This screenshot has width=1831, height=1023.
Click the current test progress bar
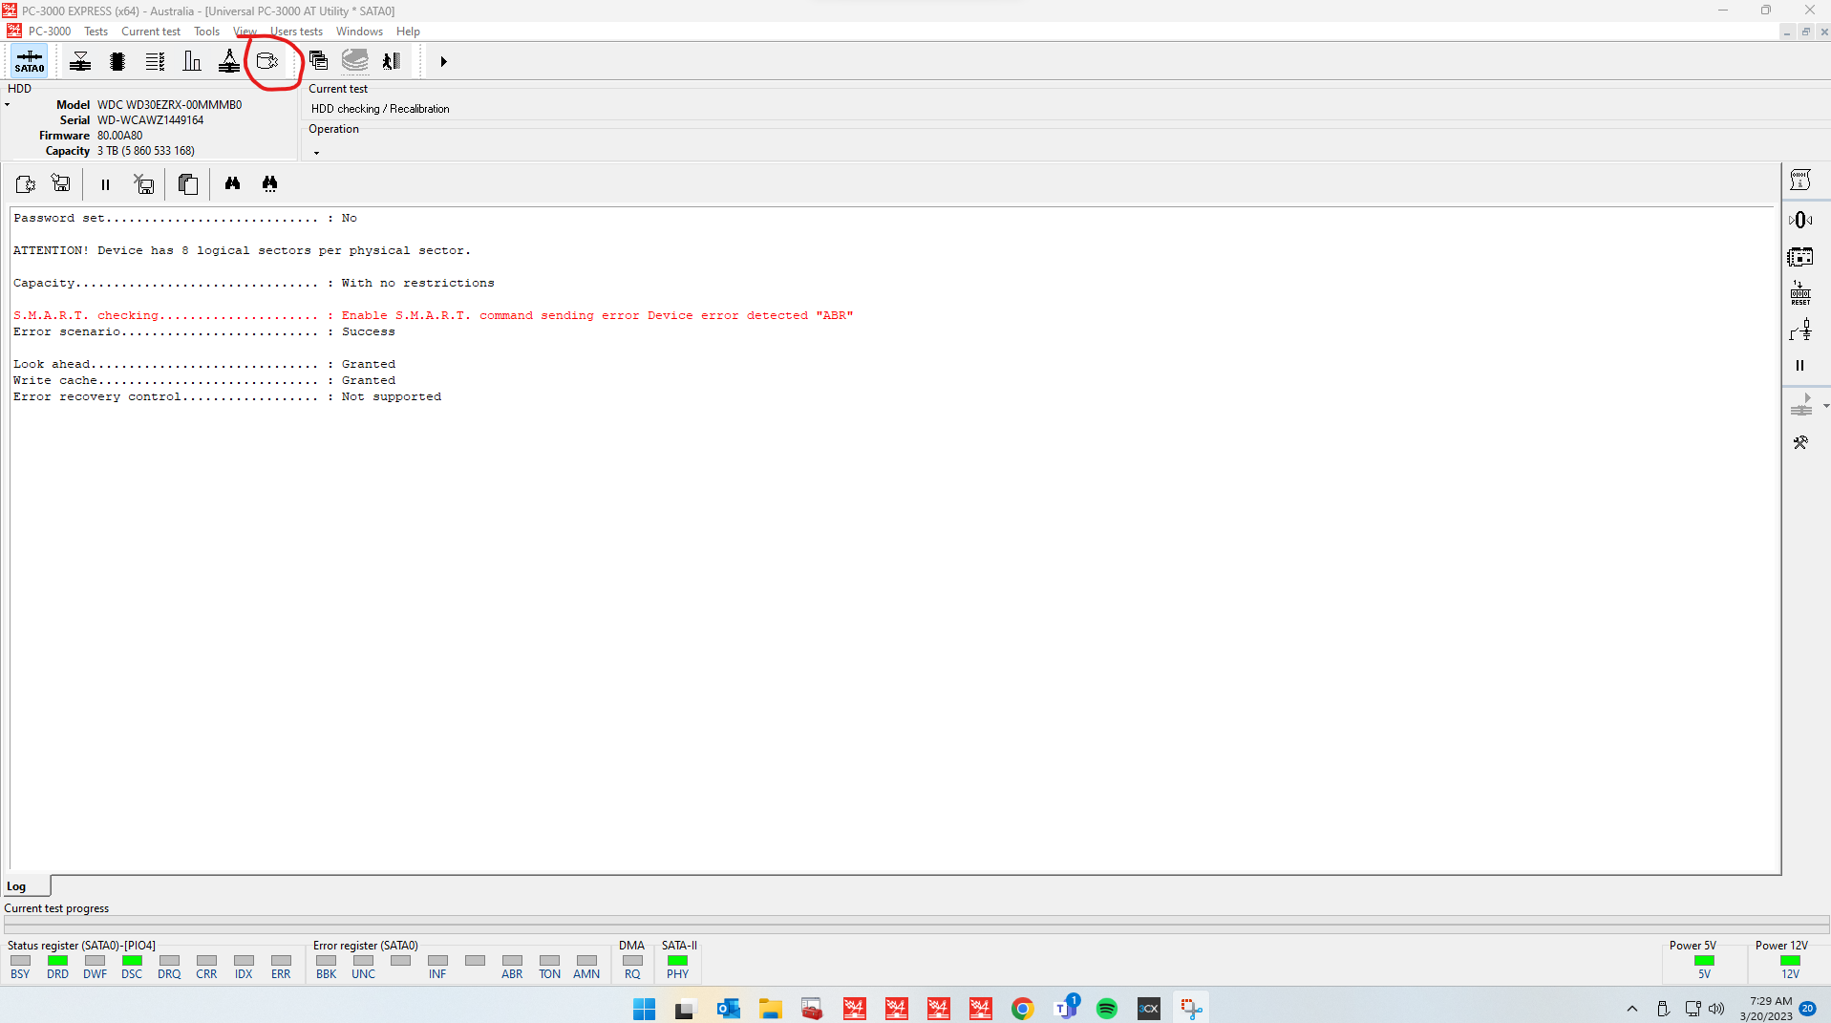[x=915, y=925]
